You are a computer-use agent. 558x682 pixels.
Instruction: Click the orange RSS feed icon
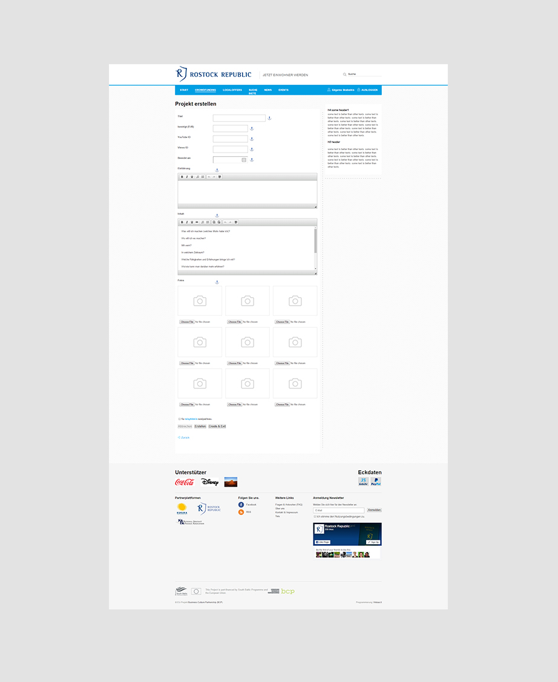[x=241, y=512]
